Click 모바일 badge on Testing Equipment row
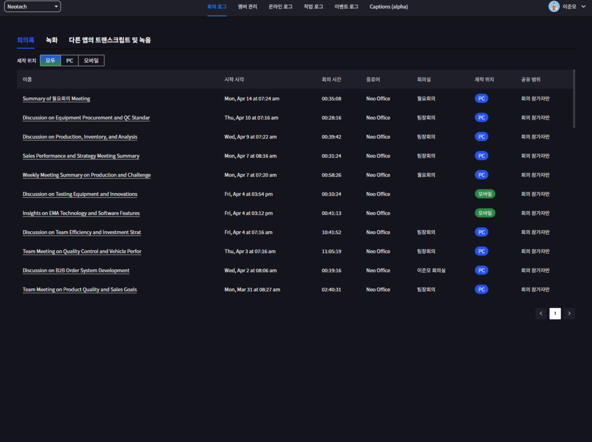 pos(484,194)
